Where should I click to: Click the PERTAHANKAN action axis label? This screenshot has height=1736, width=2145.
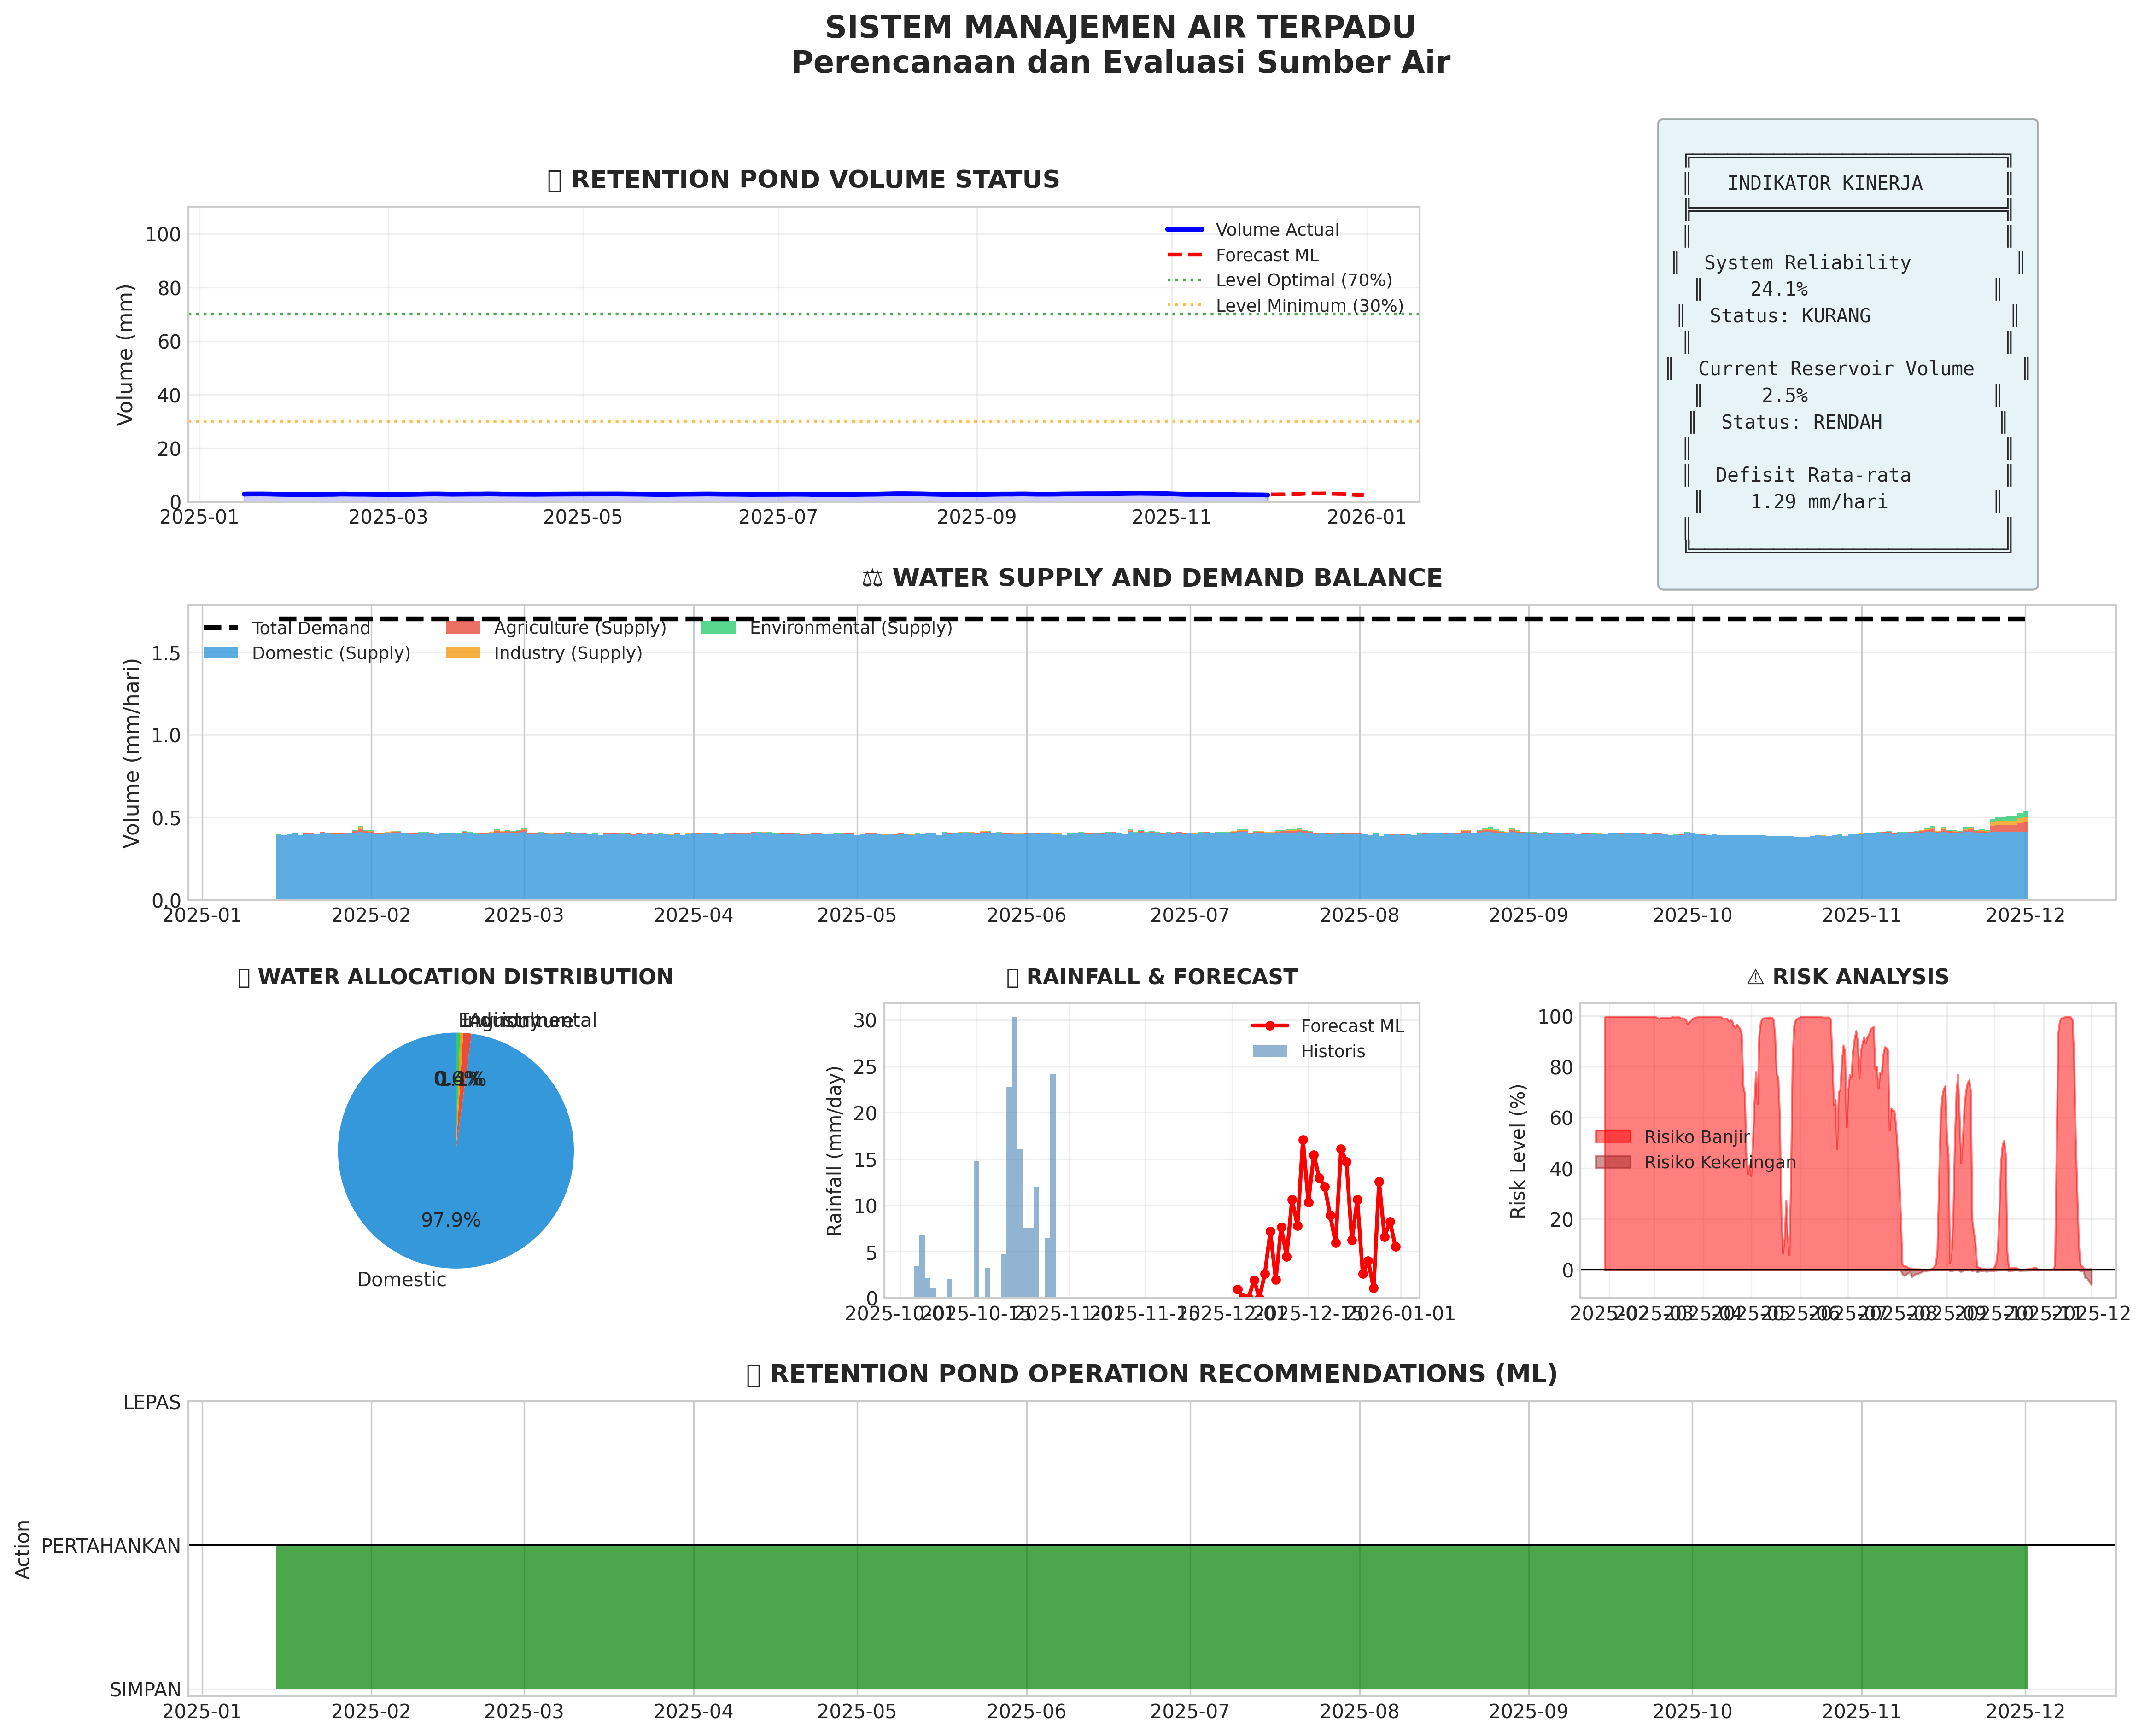pyautogui.click(x=111, y=1546)
